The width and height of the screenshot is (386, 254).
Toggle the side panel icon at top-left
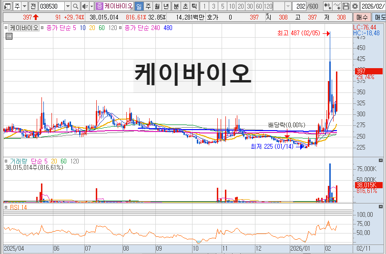[x=7, y=6]
